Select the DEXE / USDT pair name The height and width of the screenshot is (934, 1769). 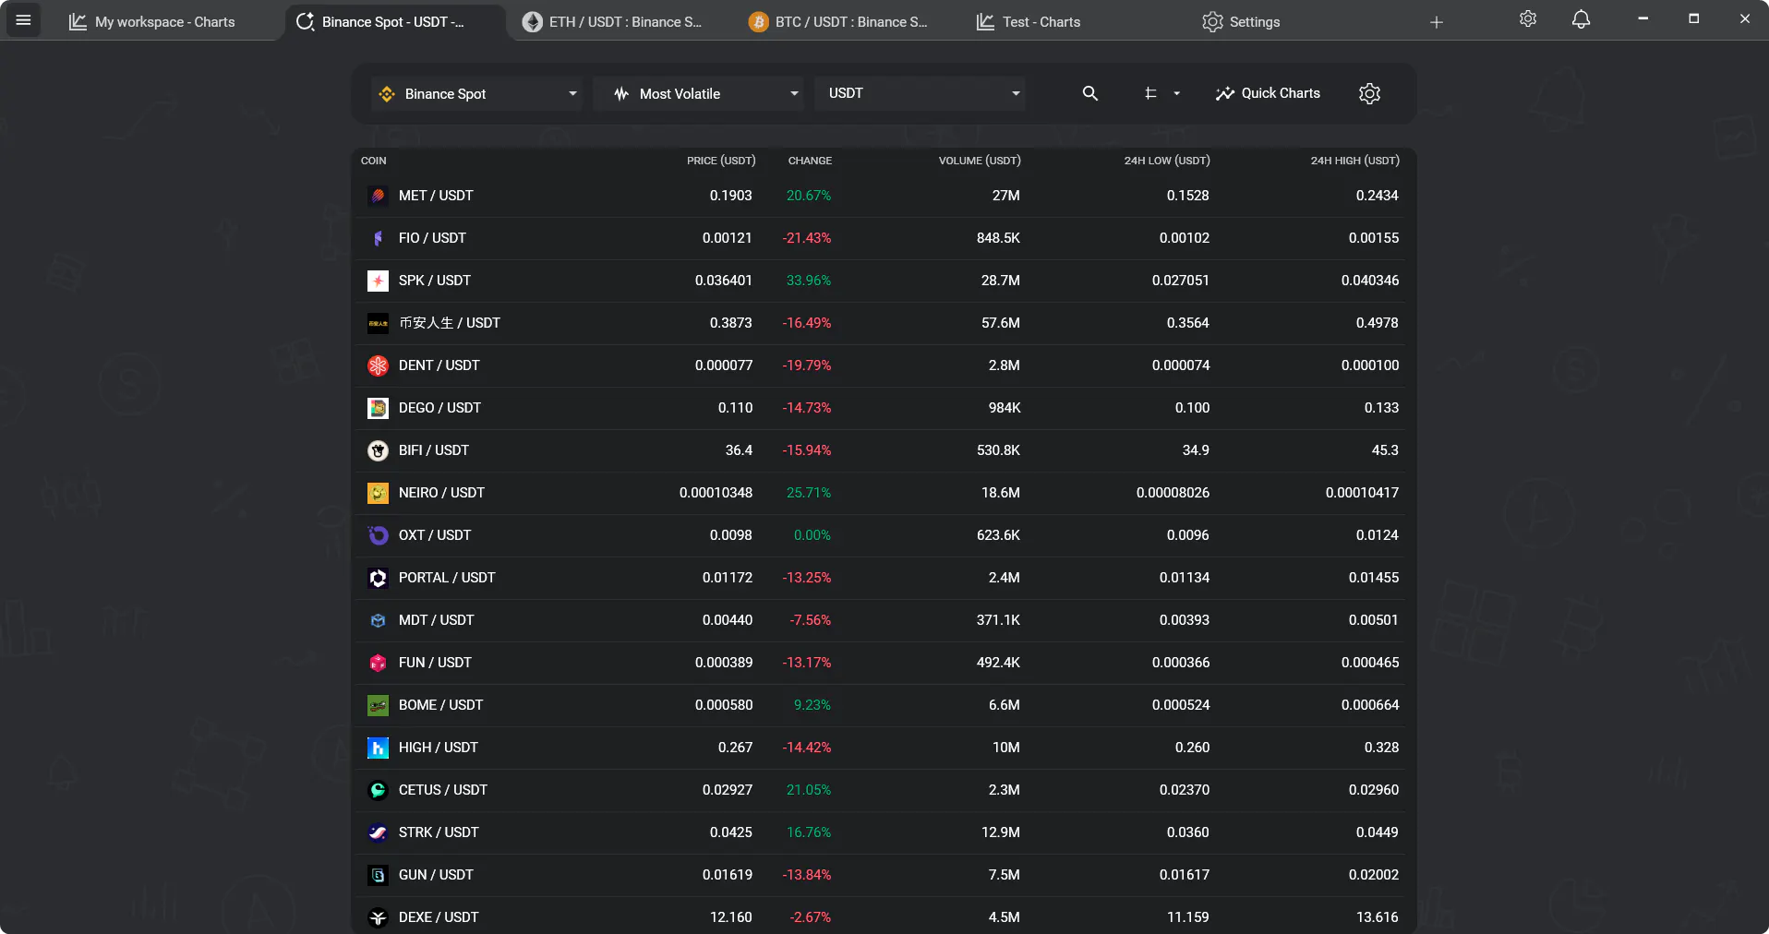[439, 917]
